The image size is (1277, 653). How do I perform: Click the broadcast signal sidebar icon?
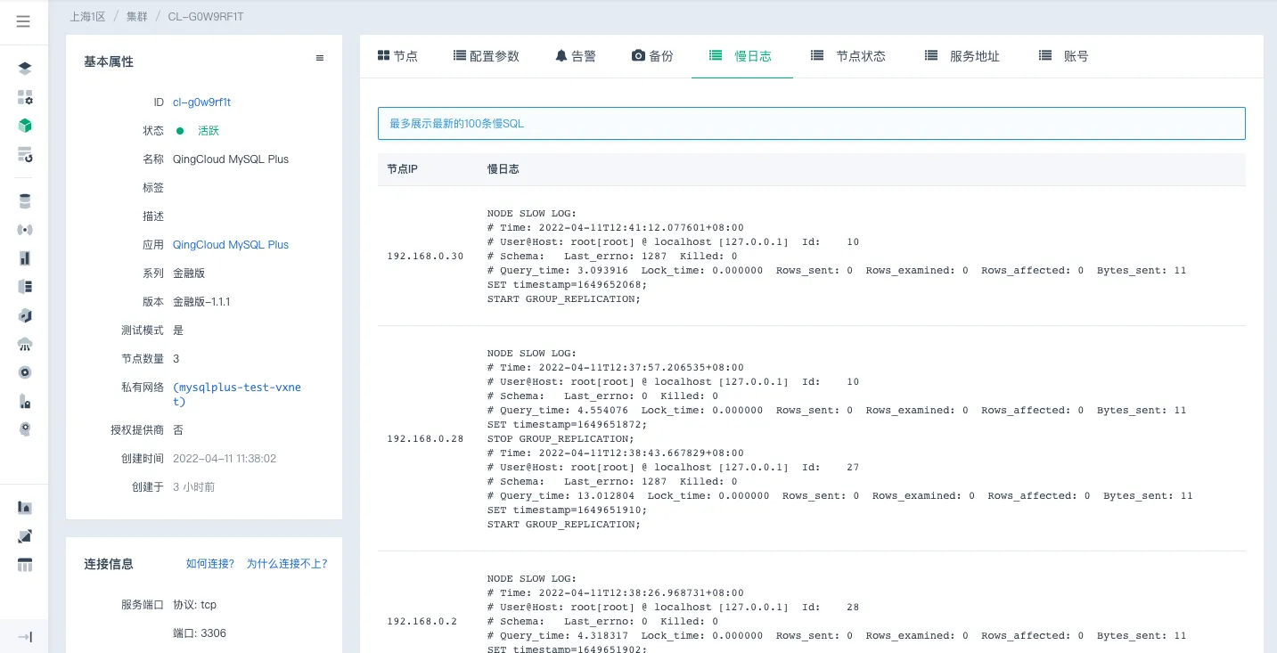(x=25, y=230)
